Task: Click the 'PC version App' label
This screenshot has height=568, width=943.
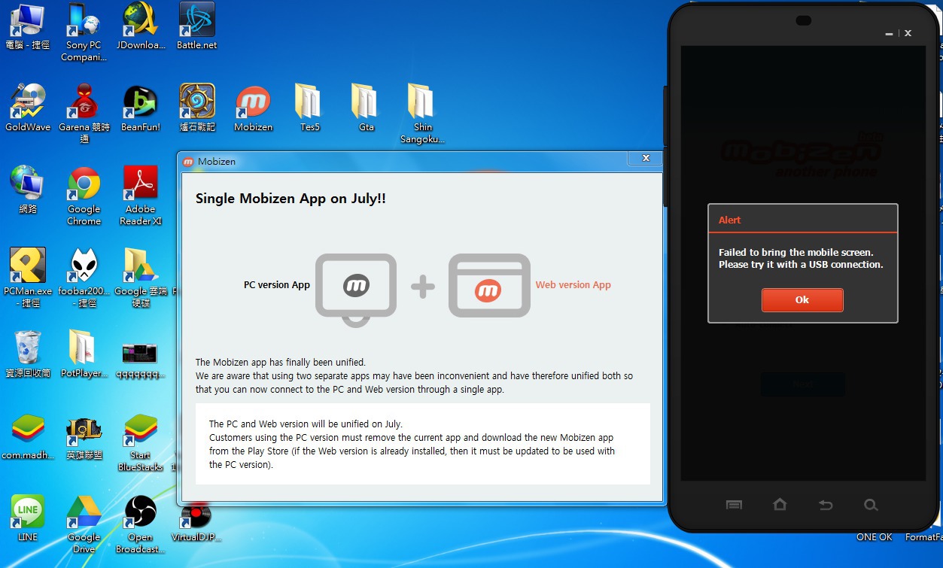Action: [277, 285]
